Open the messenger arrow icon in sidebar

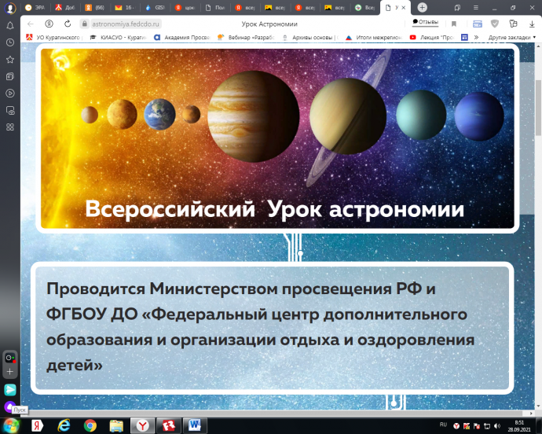10,390
